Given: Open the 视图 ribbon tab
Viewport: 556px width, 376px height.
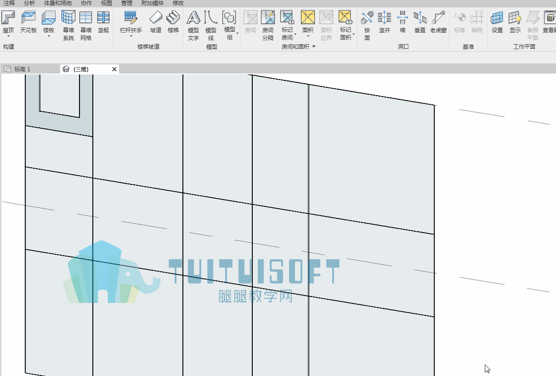Looking at the screenshot, I should coord(107,3).
